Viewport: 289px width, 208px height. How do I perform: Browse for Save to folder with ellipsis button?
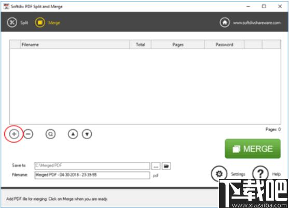click(x=156, y=166)
